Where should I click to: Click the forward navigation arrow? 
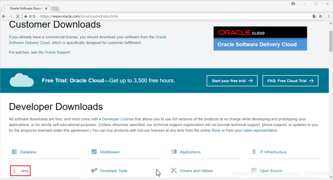[10, 16]
